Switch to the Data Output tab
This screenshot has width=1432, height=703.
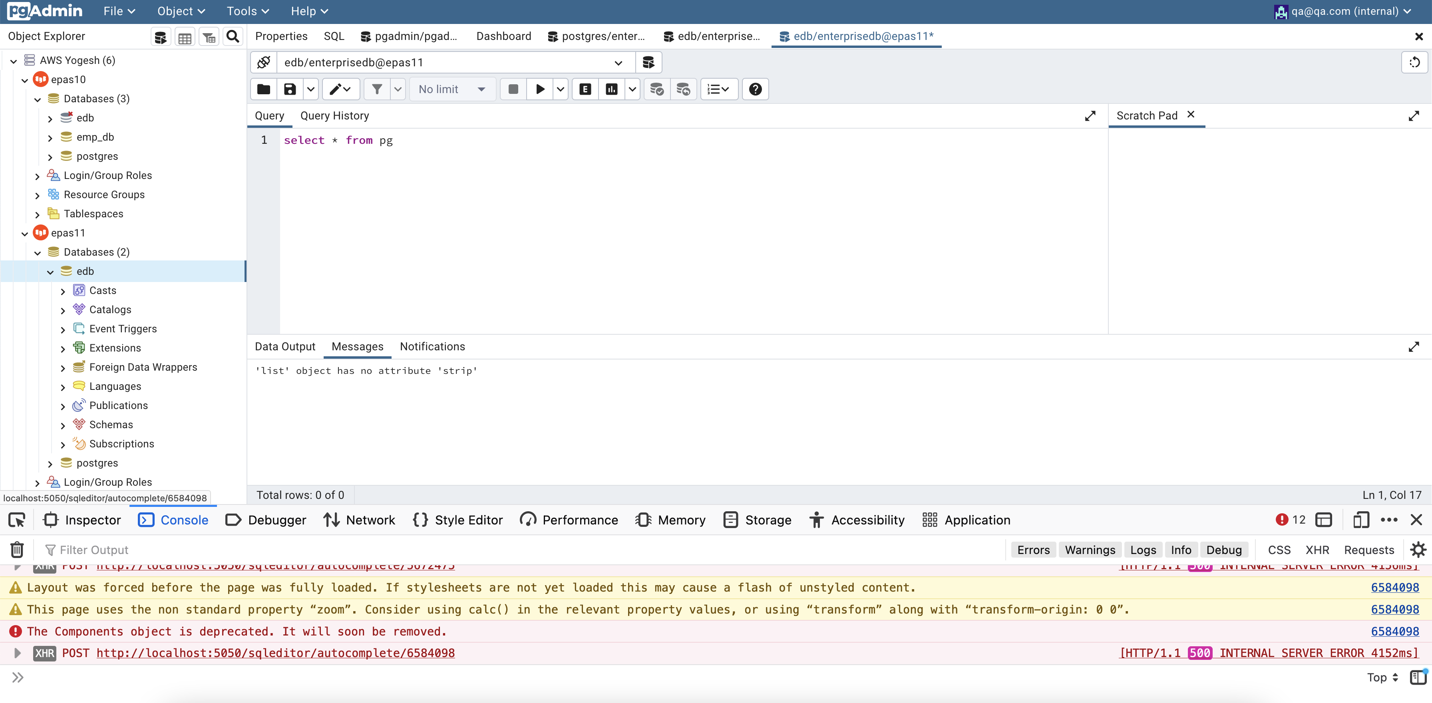coord(284,346)
